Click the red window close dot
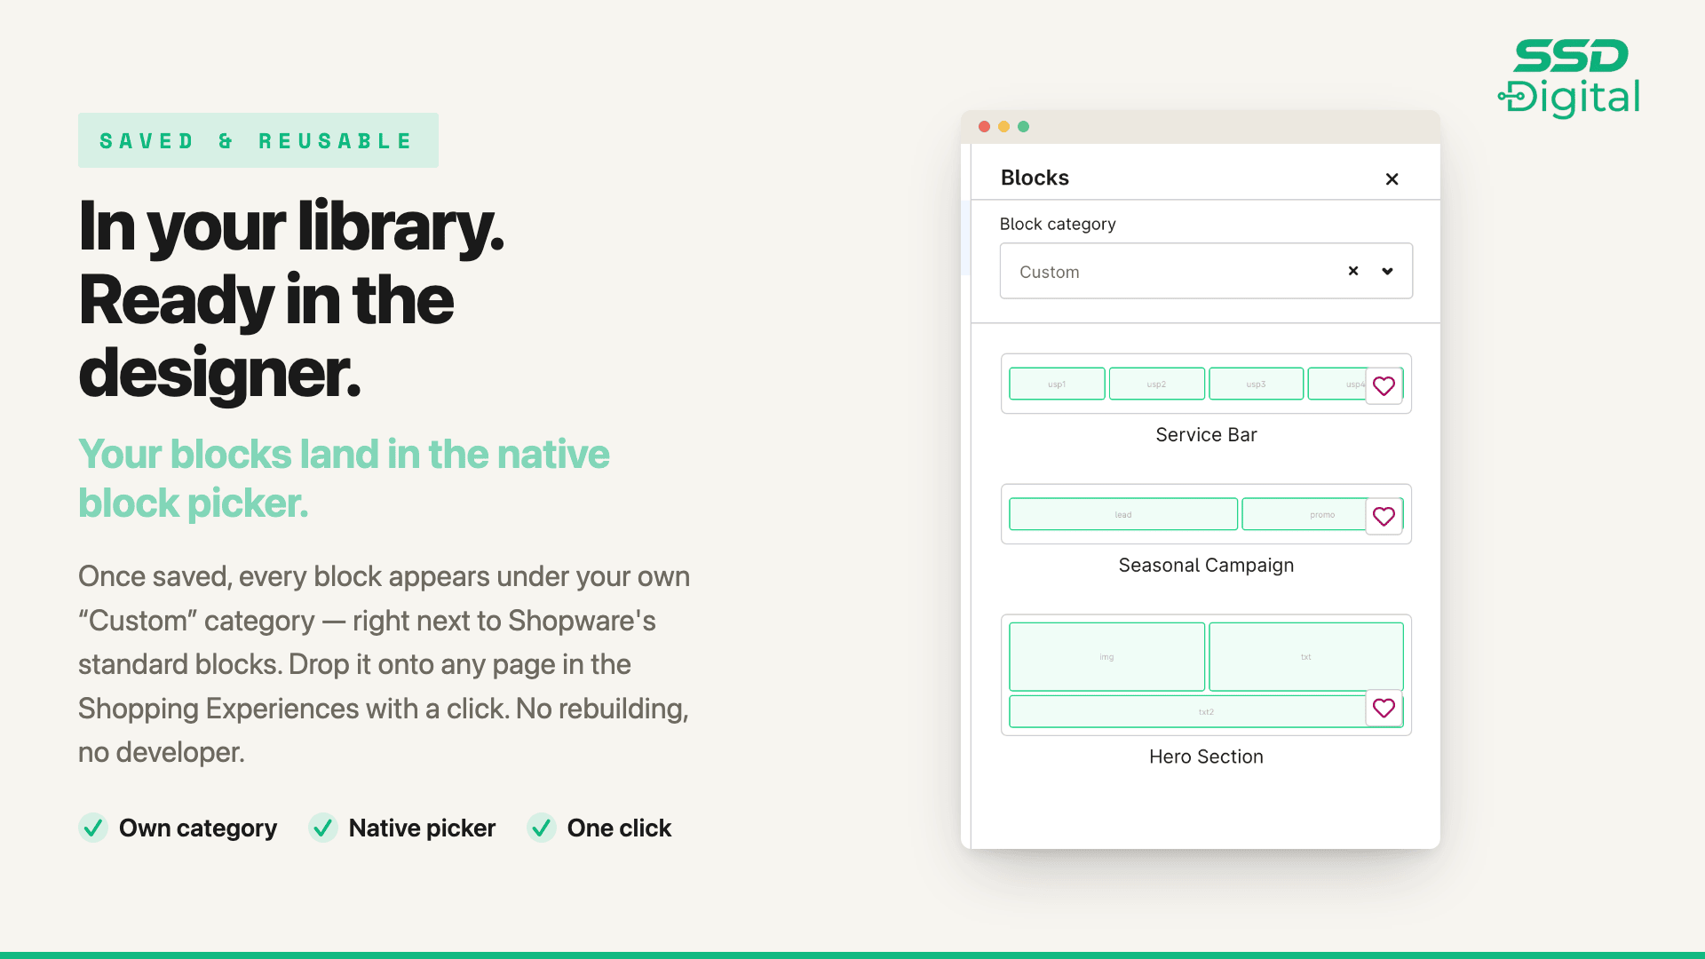 (x=984, y=127)
